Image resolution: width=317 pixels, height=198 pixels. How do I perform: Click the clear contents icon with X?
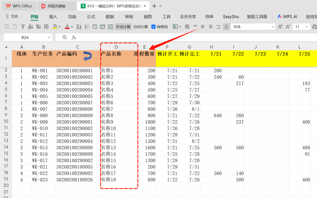pyautogui.click(x=187, y=27)
